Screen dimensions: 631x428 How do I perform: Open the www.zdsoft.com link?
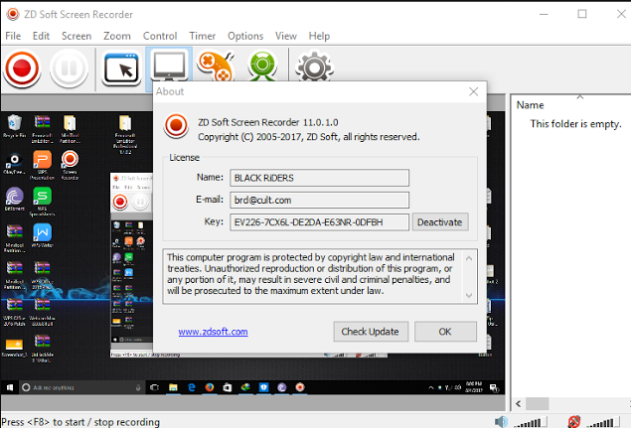click(x=213, y=332)
